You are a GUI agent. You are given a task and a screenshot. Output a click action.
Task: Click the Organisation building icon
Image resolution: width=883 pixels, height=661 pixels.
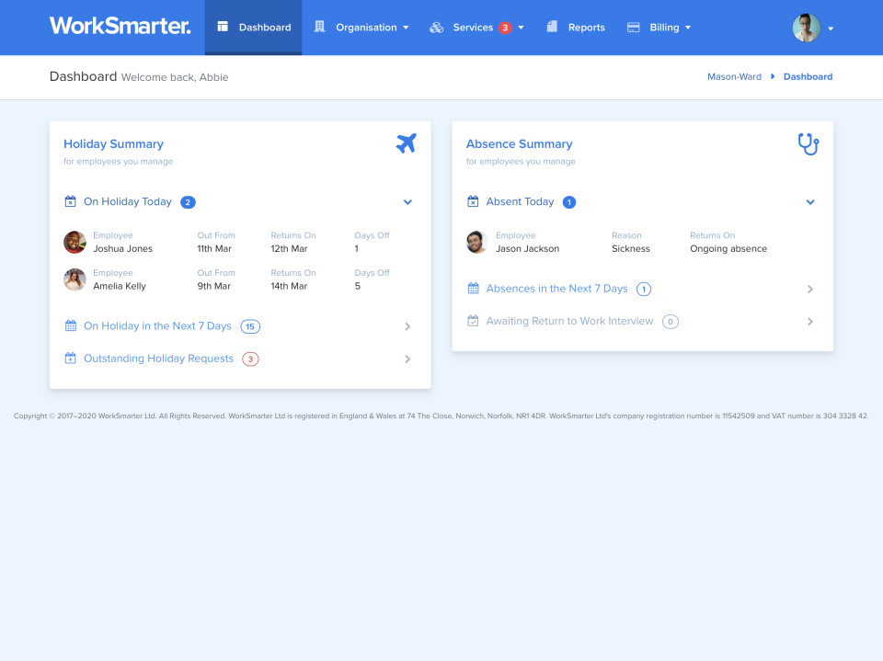[x=319, y=27]
